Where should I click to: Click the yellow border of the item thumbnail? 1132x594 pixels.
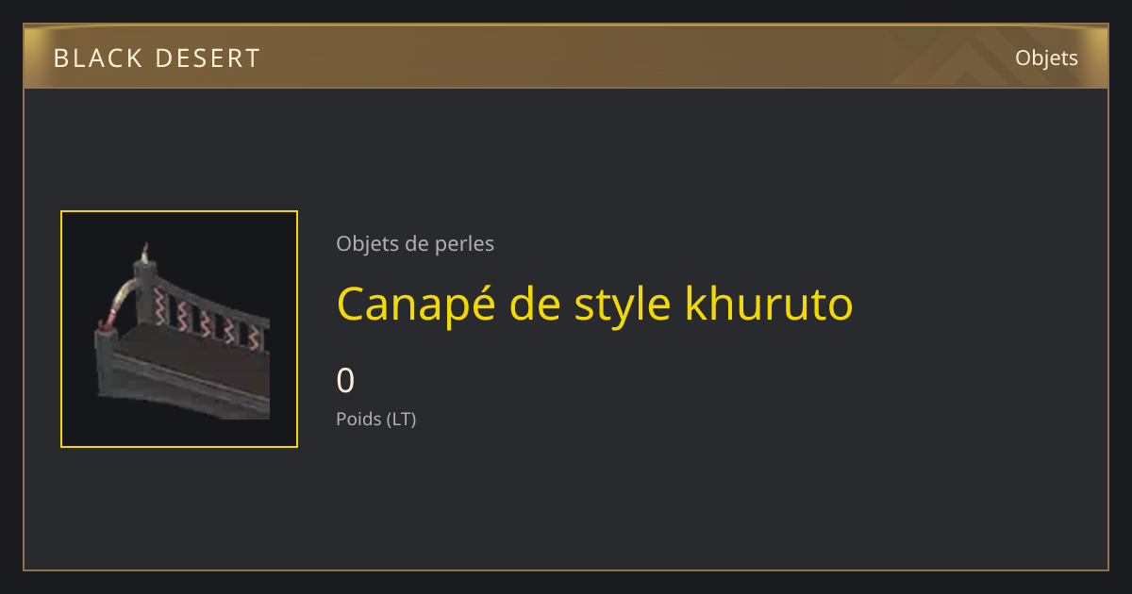61,329
